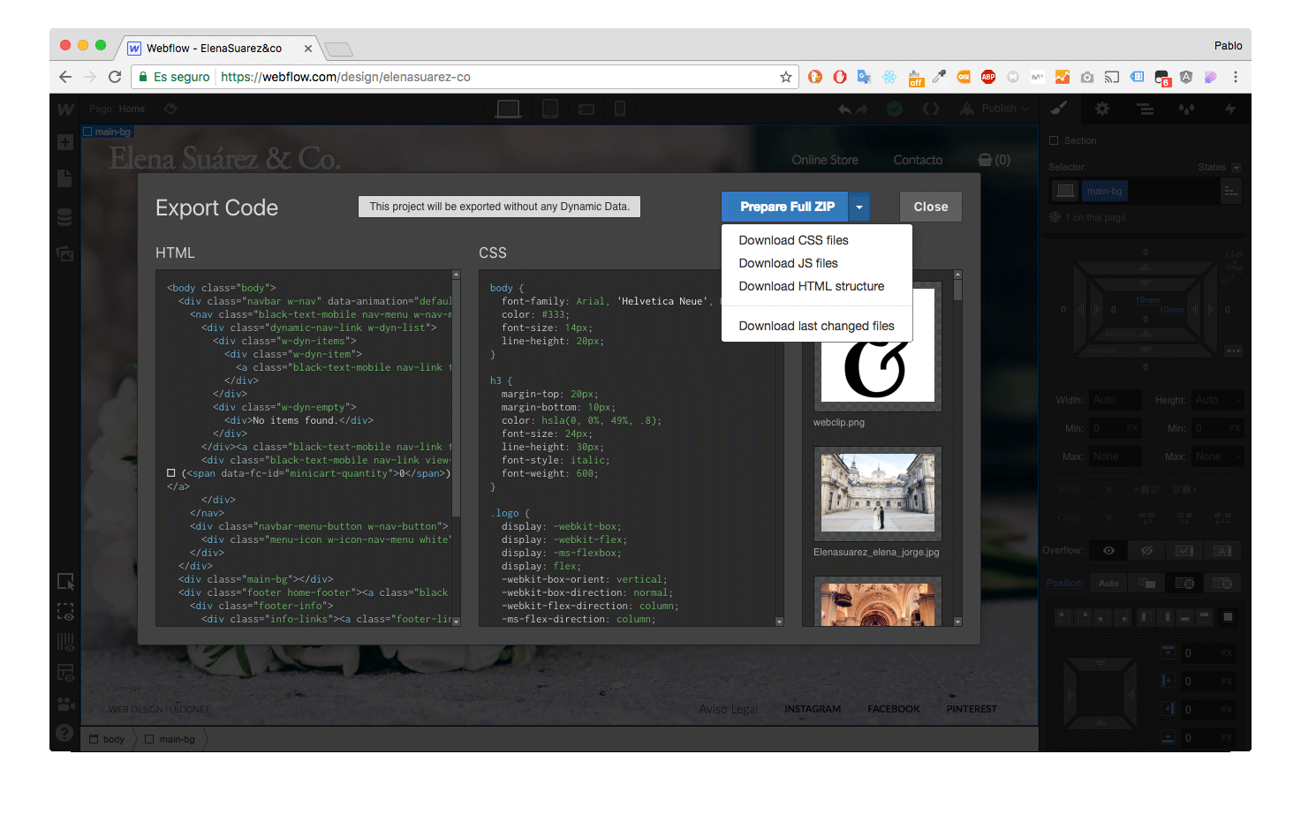Open the Page: Home selector
This screenshot has height=822, width=1301.
117,109
